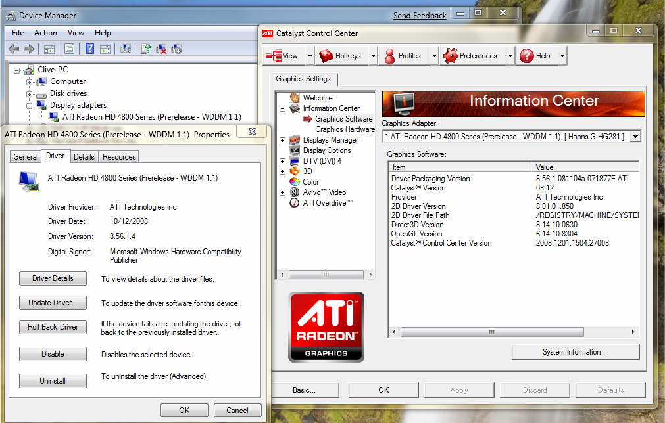Image resolution: width=665 pixels, height=423 pixels.
Task: Select the Information Center tree item
Action: tap(332, 108)
